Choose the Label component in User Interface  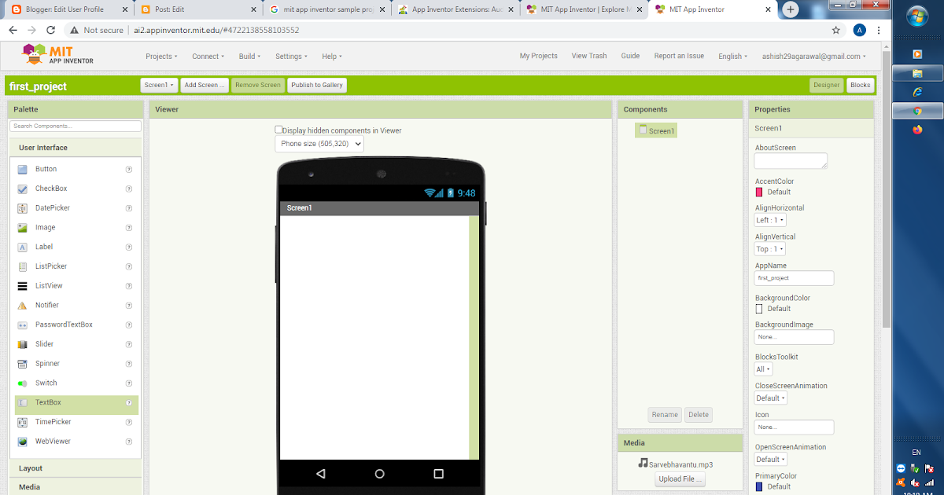point(45,247)
